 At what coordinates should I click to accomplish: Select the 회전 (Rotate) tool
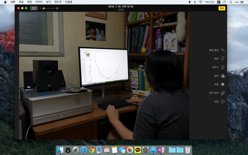219,59
